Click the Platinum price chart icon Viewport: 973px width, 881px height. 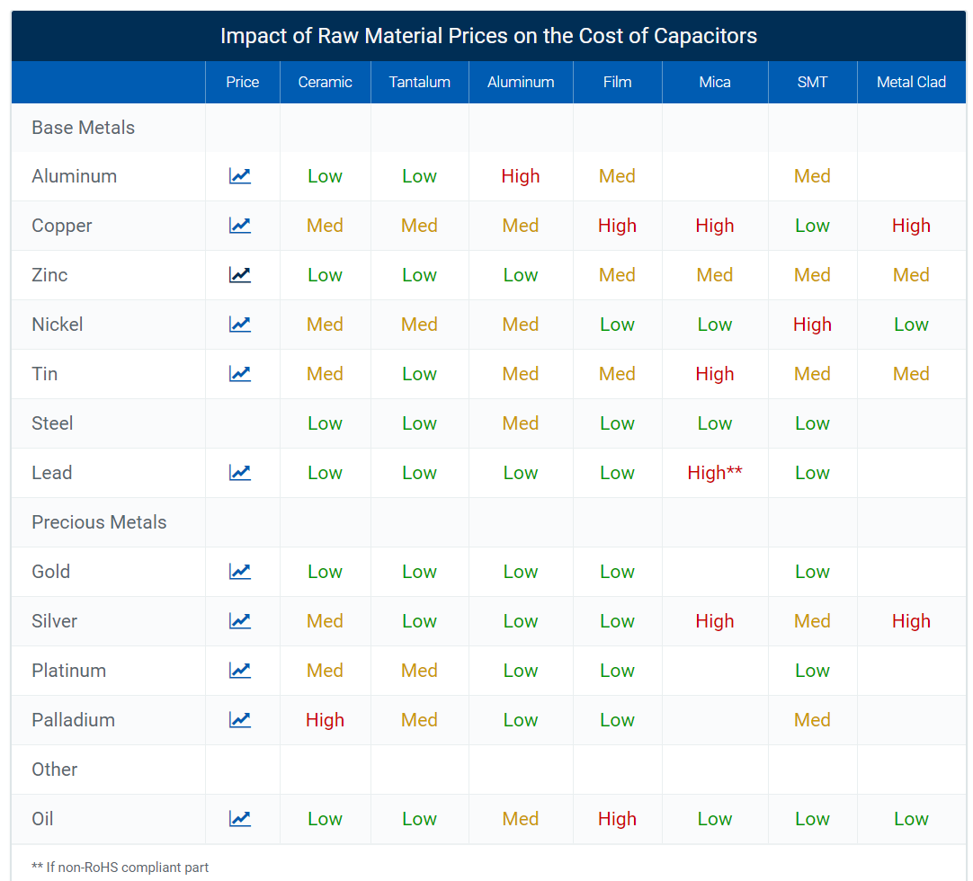click(240, 671)
